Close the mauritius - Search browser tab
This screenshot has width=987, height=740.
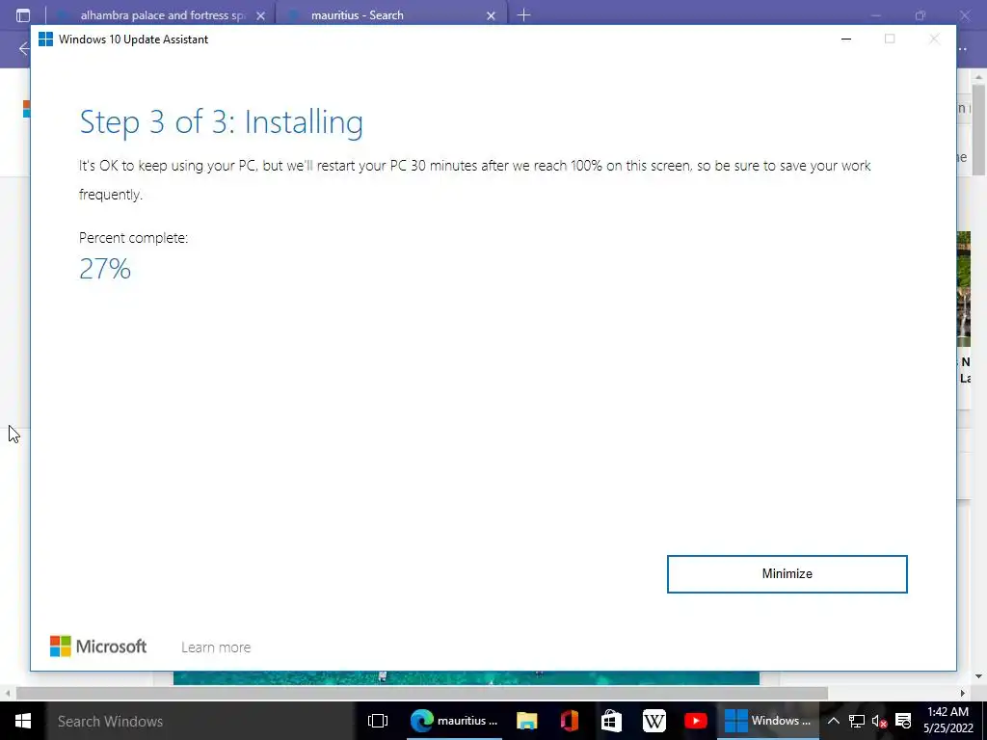tap(491, 15)
